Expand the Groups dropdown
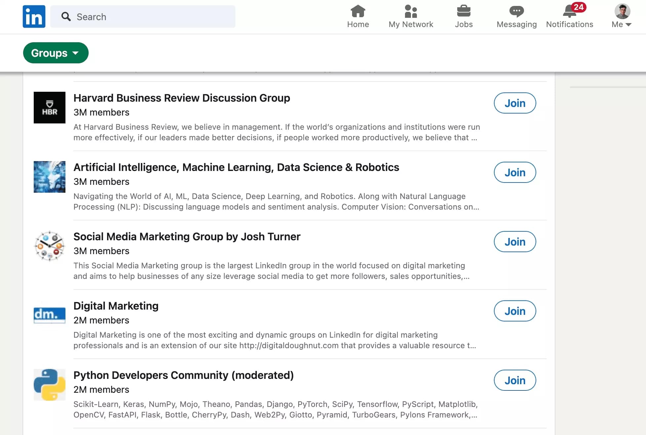646x435 pixels. (55, 53)
